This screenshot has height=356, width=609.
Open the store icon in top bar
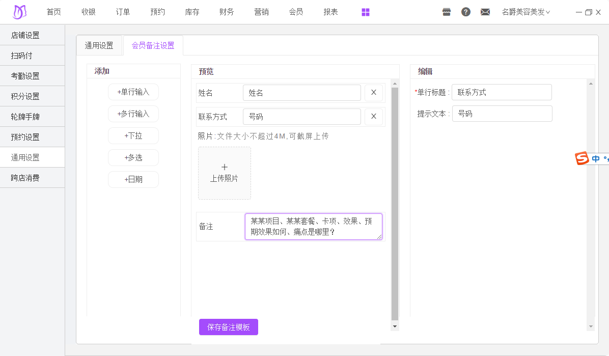(447, 12)
